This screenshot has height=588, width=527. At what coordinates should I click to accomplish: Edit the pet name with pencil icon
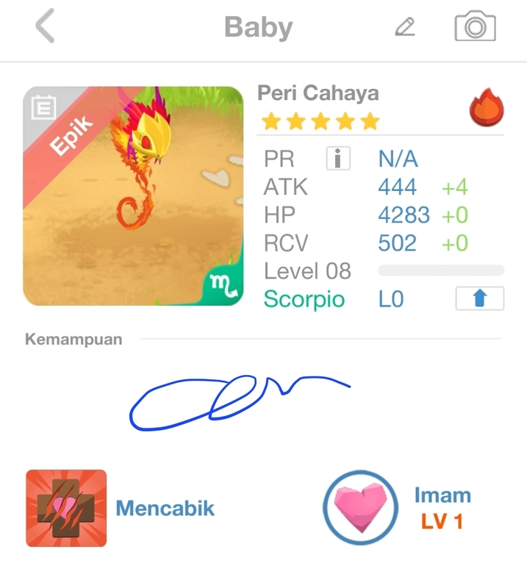405,26
